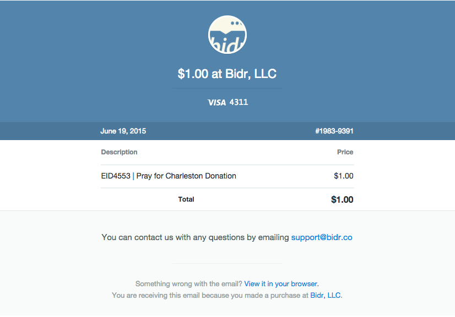Open "View it in your browser" link
The height and width of the screenshot is (317, 455).
[x=281, y=283]
